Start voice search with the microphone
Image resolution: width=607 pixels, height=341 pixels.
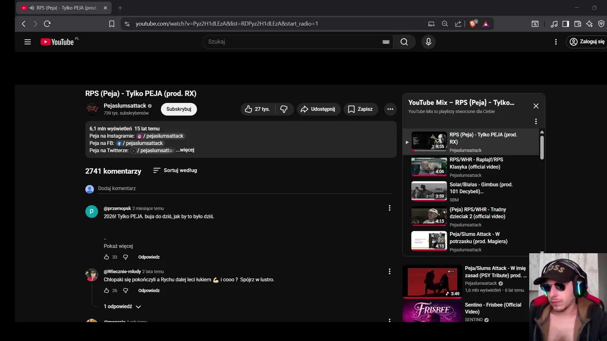pyautogui.click(x=428, y=42)
